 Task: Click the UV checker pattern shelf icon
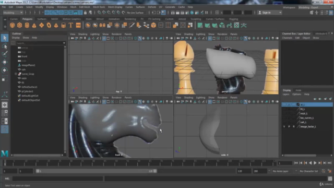tap(236, 26)
